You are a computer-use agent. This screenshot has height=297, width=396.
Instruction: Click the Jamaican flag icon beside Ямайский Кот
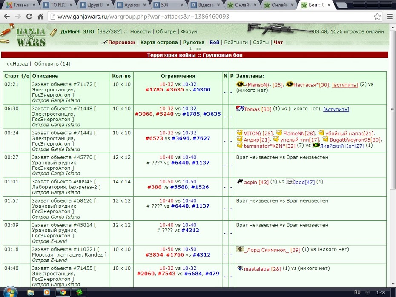pos(316,145)
